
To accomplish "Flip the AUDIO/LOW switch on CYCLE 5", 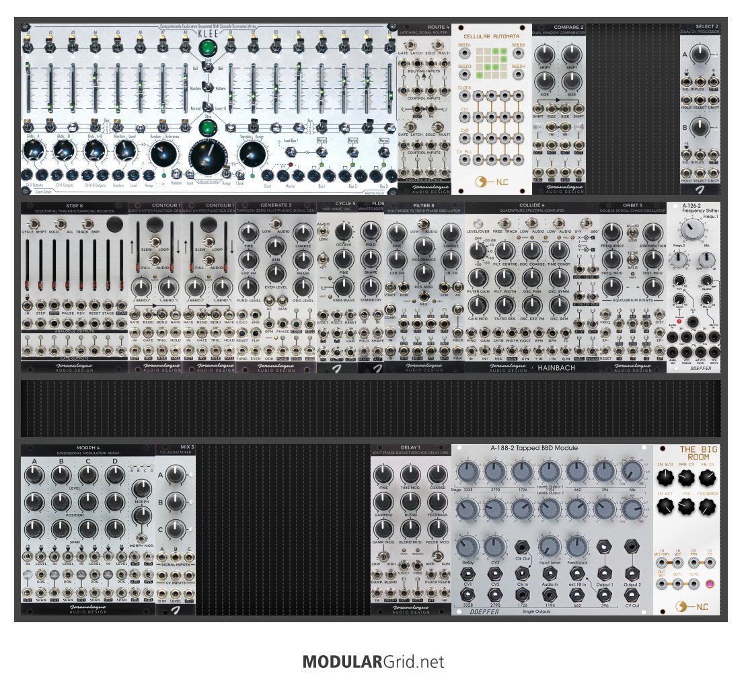I will click(323, 231).
